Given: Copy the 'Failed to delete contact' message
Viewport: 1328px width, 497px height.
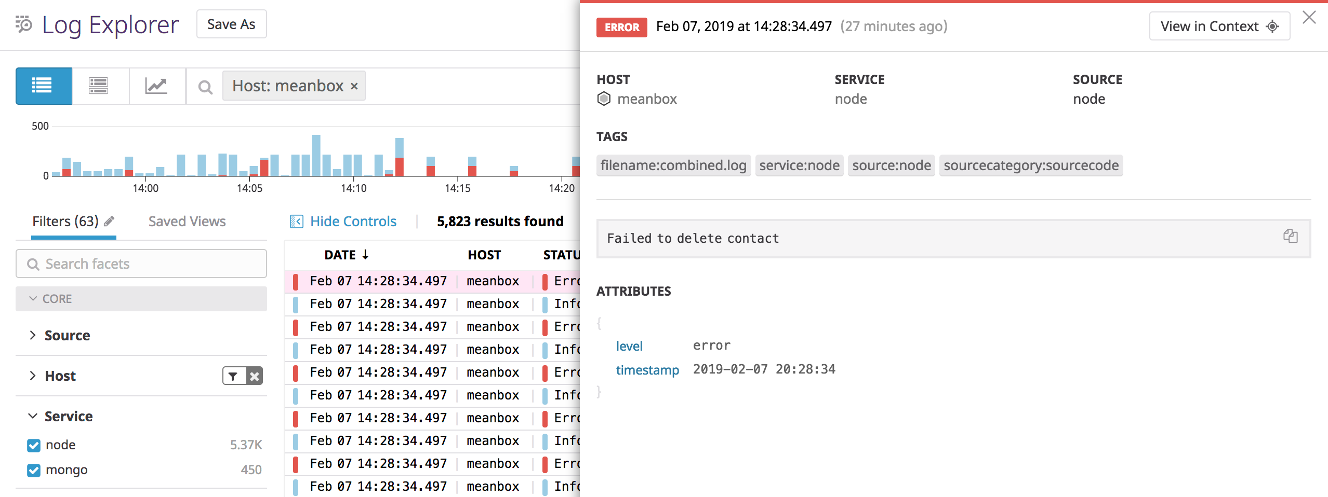Looking at the screenshot, I should tap(1291, 236).
